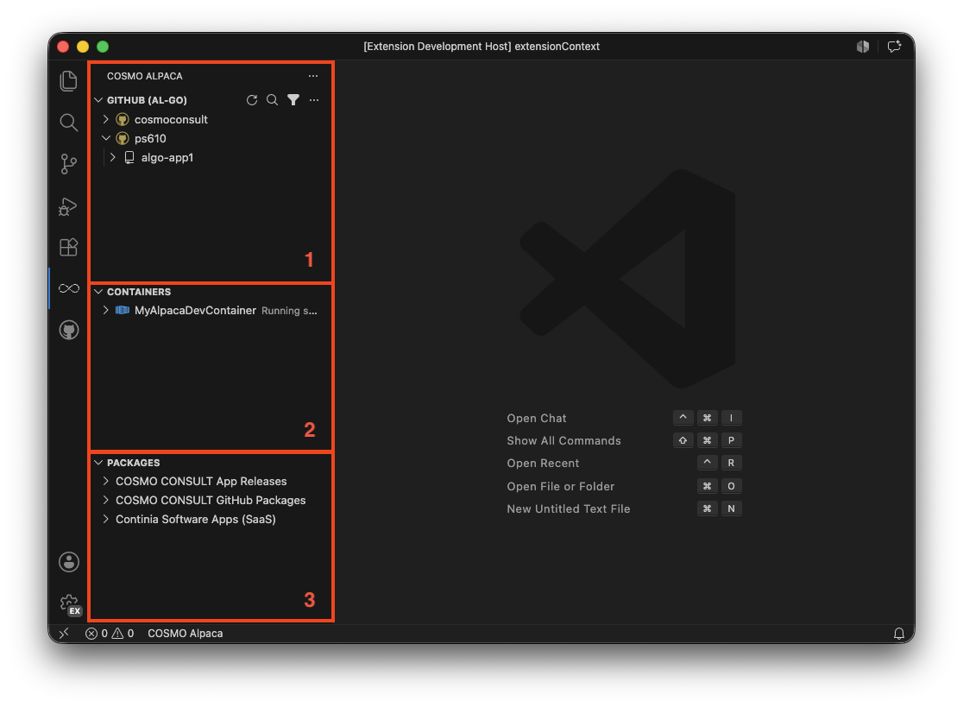Click the yellow minimize window button
Image resolution: width=963 pixels, height=707 pixels.
click(83, 47)
